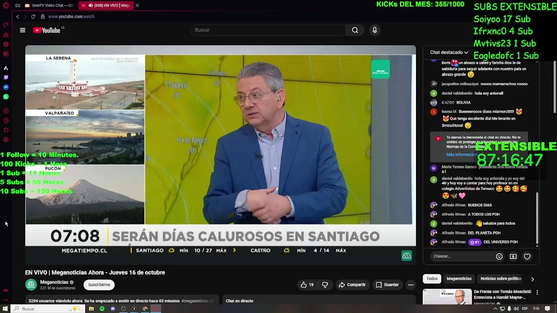
Task: Open system volume control
Action: pos(517,309)
